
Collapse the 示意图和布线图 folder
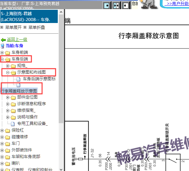pos(8,72)
